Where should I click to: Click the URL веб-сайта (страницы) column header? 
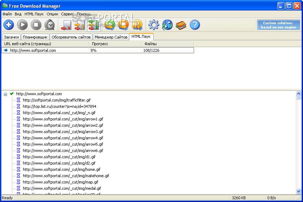(x=45, y=44)
